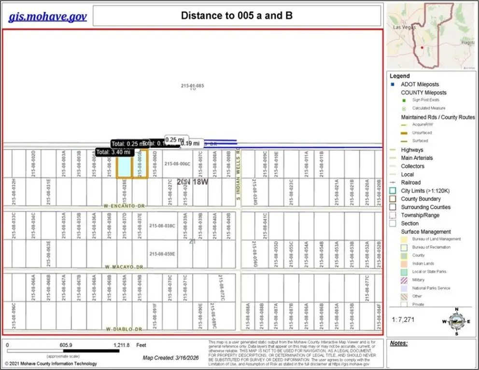Click the 'Total: 3.40 mi' measurement label
The image size is (479, 370).
coord(114,152)
